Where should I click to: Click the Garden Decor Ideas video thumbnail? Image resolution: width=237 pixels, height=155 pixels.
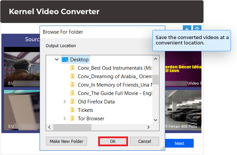tap(183, 69)
